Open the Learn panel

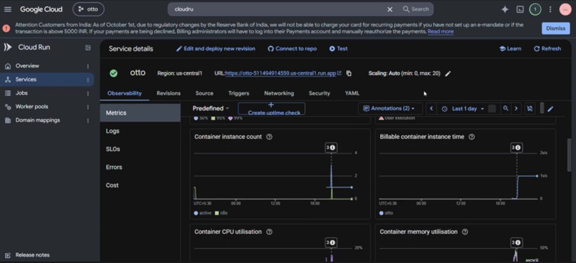point(510,48)
